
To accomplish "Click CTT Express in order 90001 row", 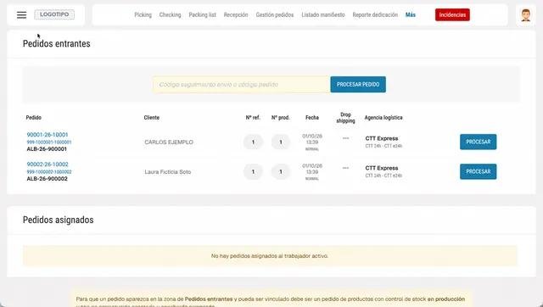I will 382,138.
